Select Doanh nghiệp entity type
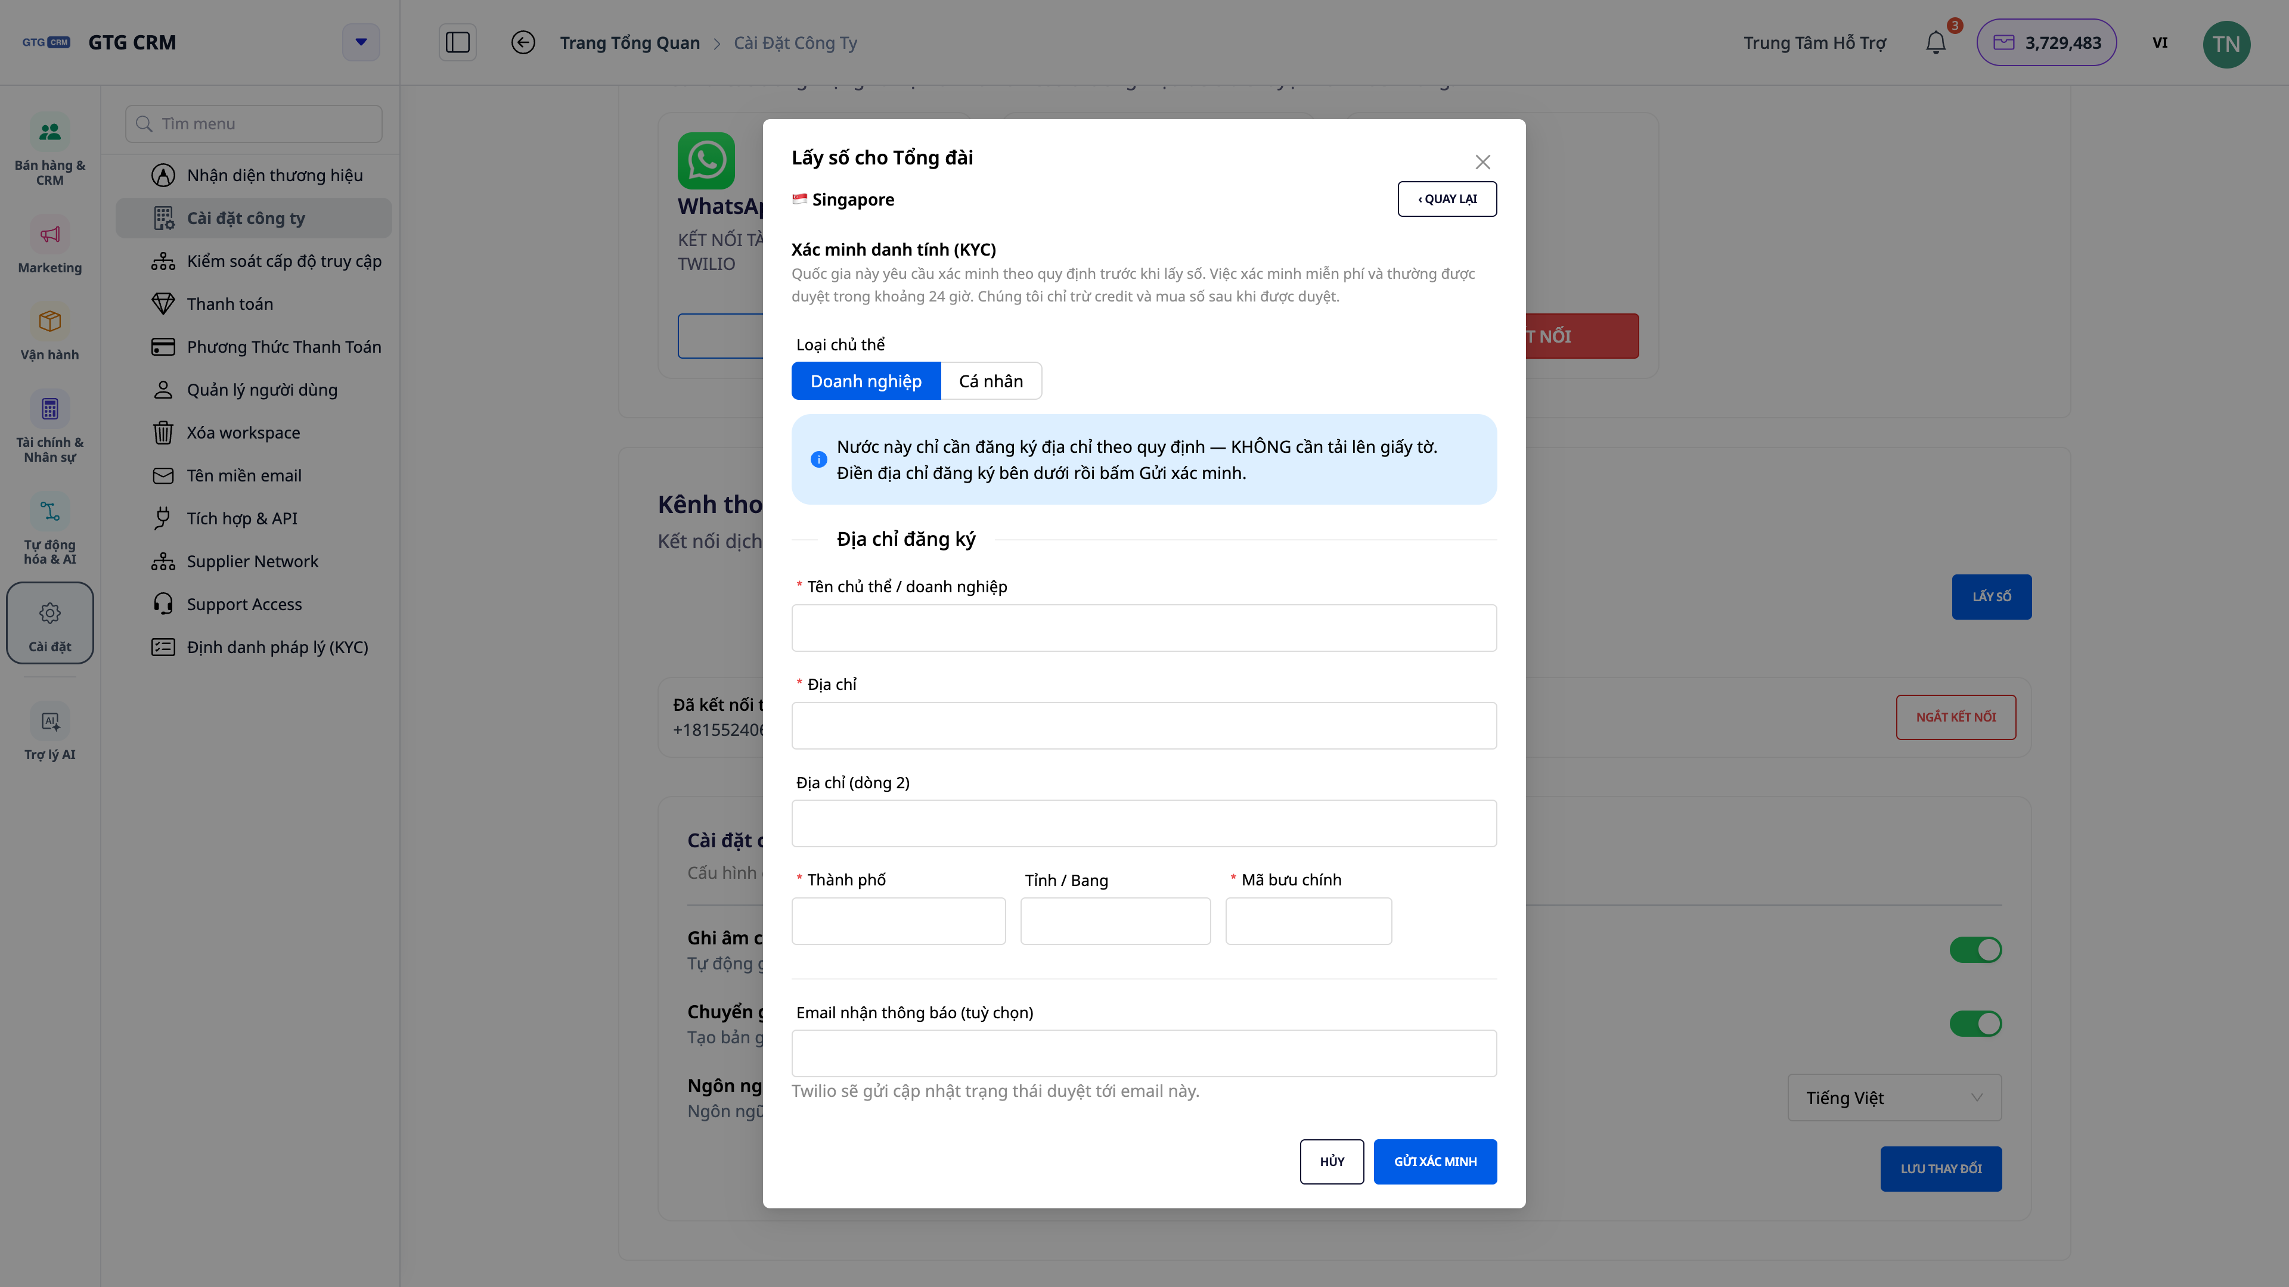Image resolution: width=2289 pixels, height=1287 pixels. click(866, 381)
